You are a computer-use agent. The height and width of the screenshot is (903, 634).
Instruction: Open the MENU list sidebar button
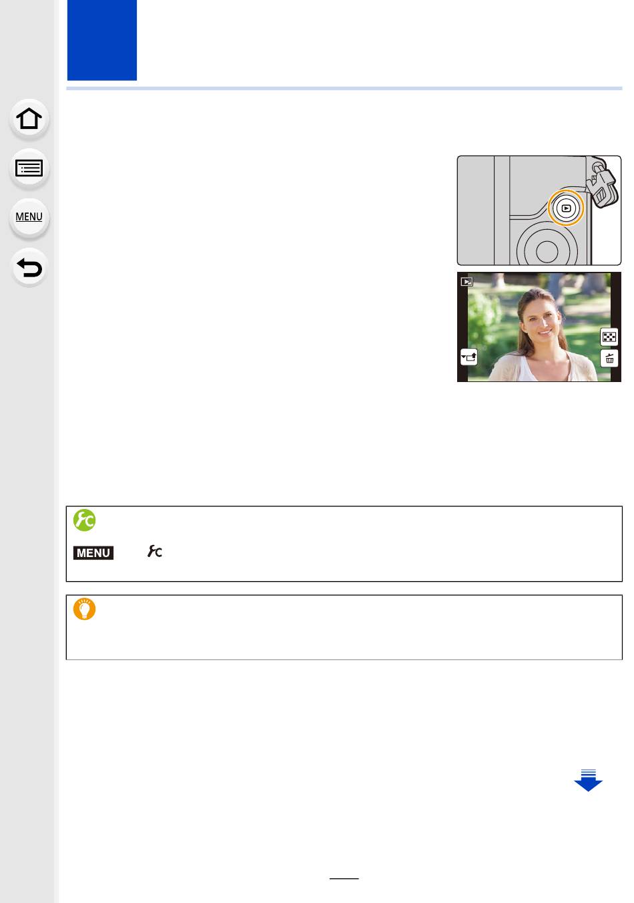29,217
